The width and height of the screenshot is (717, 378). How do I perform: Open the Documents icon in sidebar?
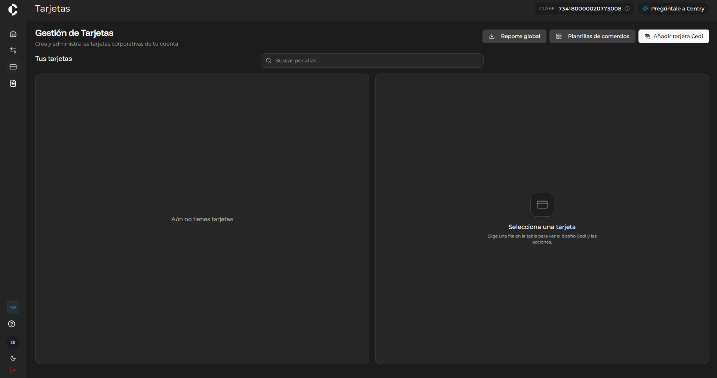coord(13,83)
